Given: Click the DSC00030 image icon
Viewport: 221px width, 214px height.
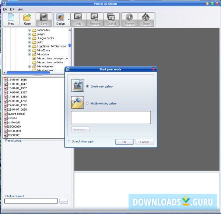Looking at the screenshot, I should 6,131.
